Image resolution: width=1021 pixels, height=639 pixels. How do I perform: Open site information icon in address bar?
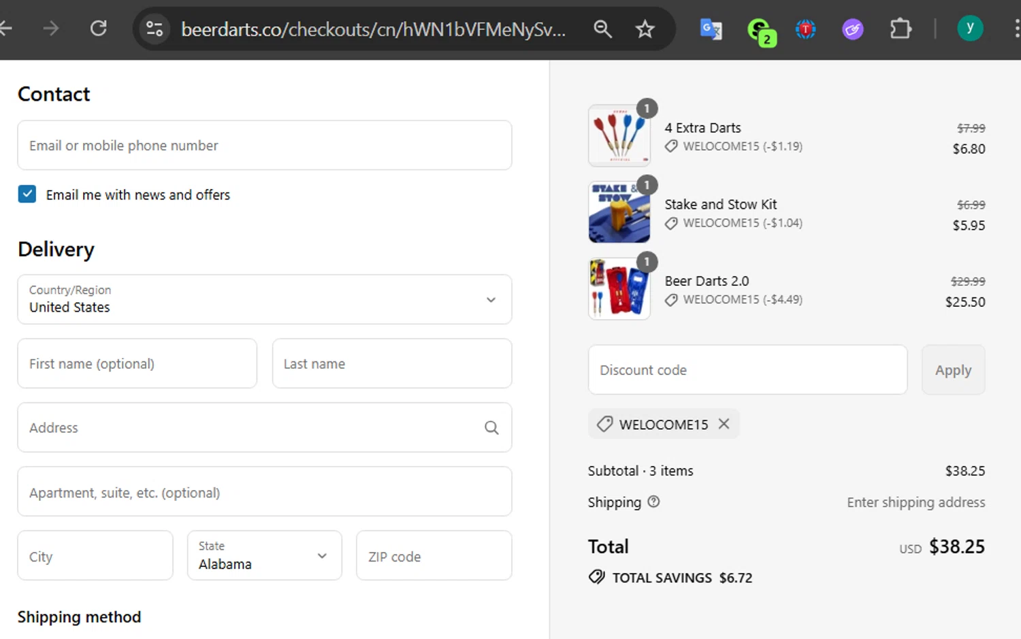coord(155,29)
